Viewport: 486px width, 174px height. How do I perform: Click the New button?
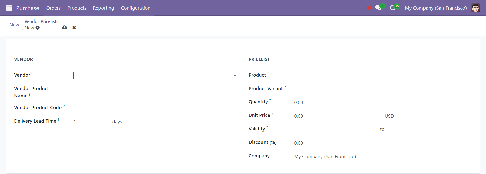pos(14,25)
